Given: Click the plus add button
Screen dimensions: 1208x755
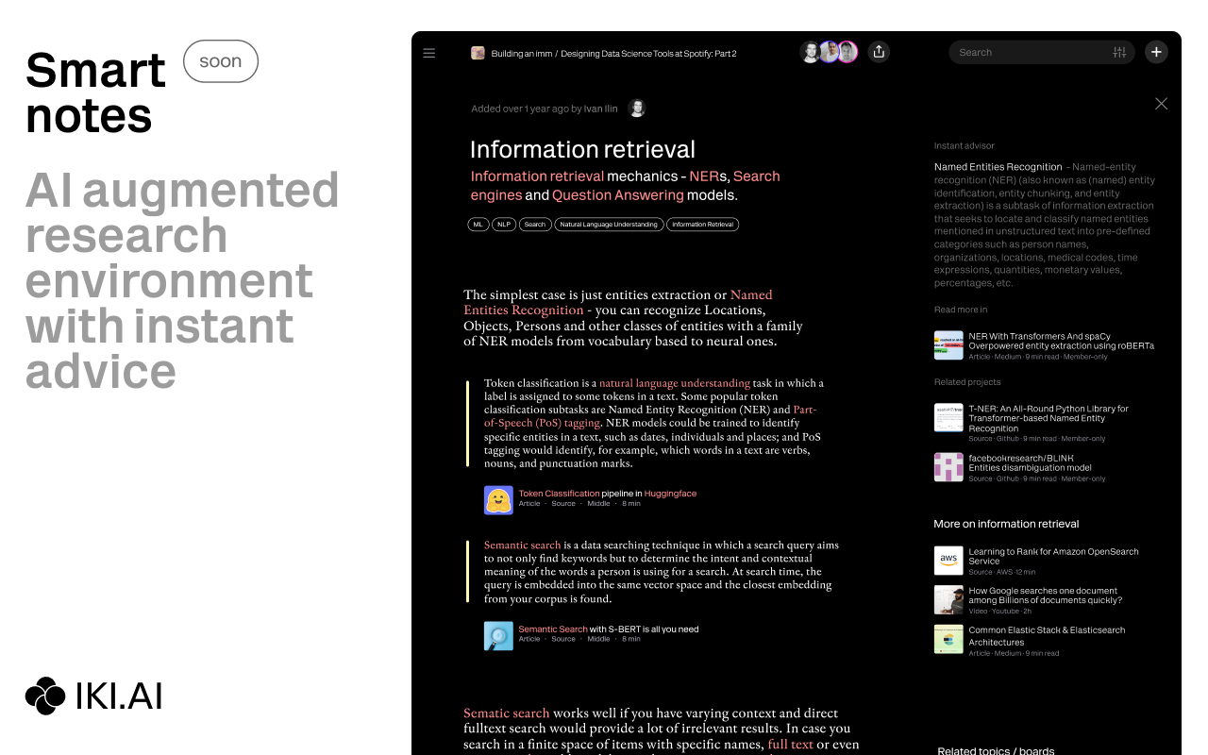Looking at the screenshot, I should click(1156, 52).
